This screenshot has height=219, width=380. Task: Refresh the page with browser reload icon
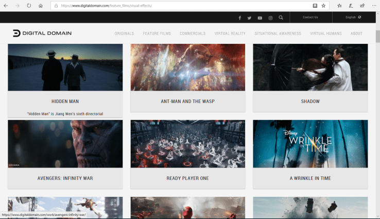28,6
